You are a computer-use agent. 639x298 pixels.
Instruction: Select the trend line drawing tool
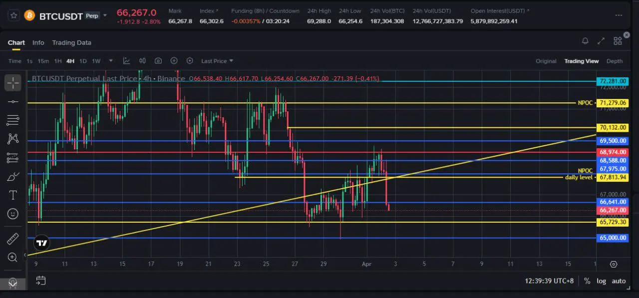click(13, 102)
